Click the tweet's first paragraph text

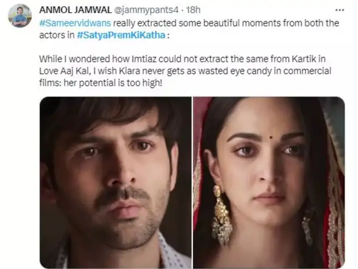tap(189, 29)
